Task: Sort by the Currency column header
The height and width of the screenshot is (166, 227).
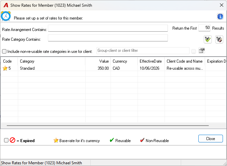Action: point(124,61)
